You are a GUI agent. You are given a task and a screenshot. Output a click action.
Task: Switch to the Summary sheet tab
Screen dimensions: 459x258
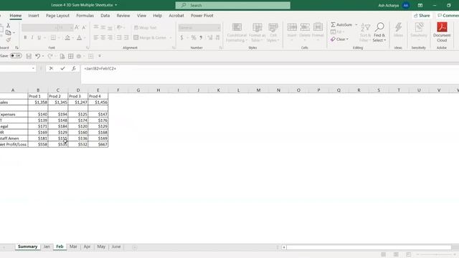(27, 247)
